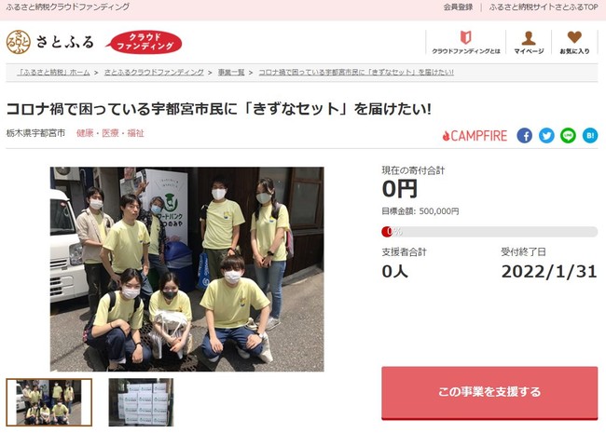Image resolution: width=606 pixels, height=433 pixels.
Task: Open マイページ person icon
Action: pos(529,38)
